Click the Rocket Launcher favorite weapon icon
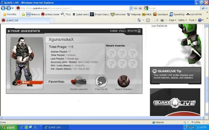This screenshot has height=130, width=209. point(79,81)
